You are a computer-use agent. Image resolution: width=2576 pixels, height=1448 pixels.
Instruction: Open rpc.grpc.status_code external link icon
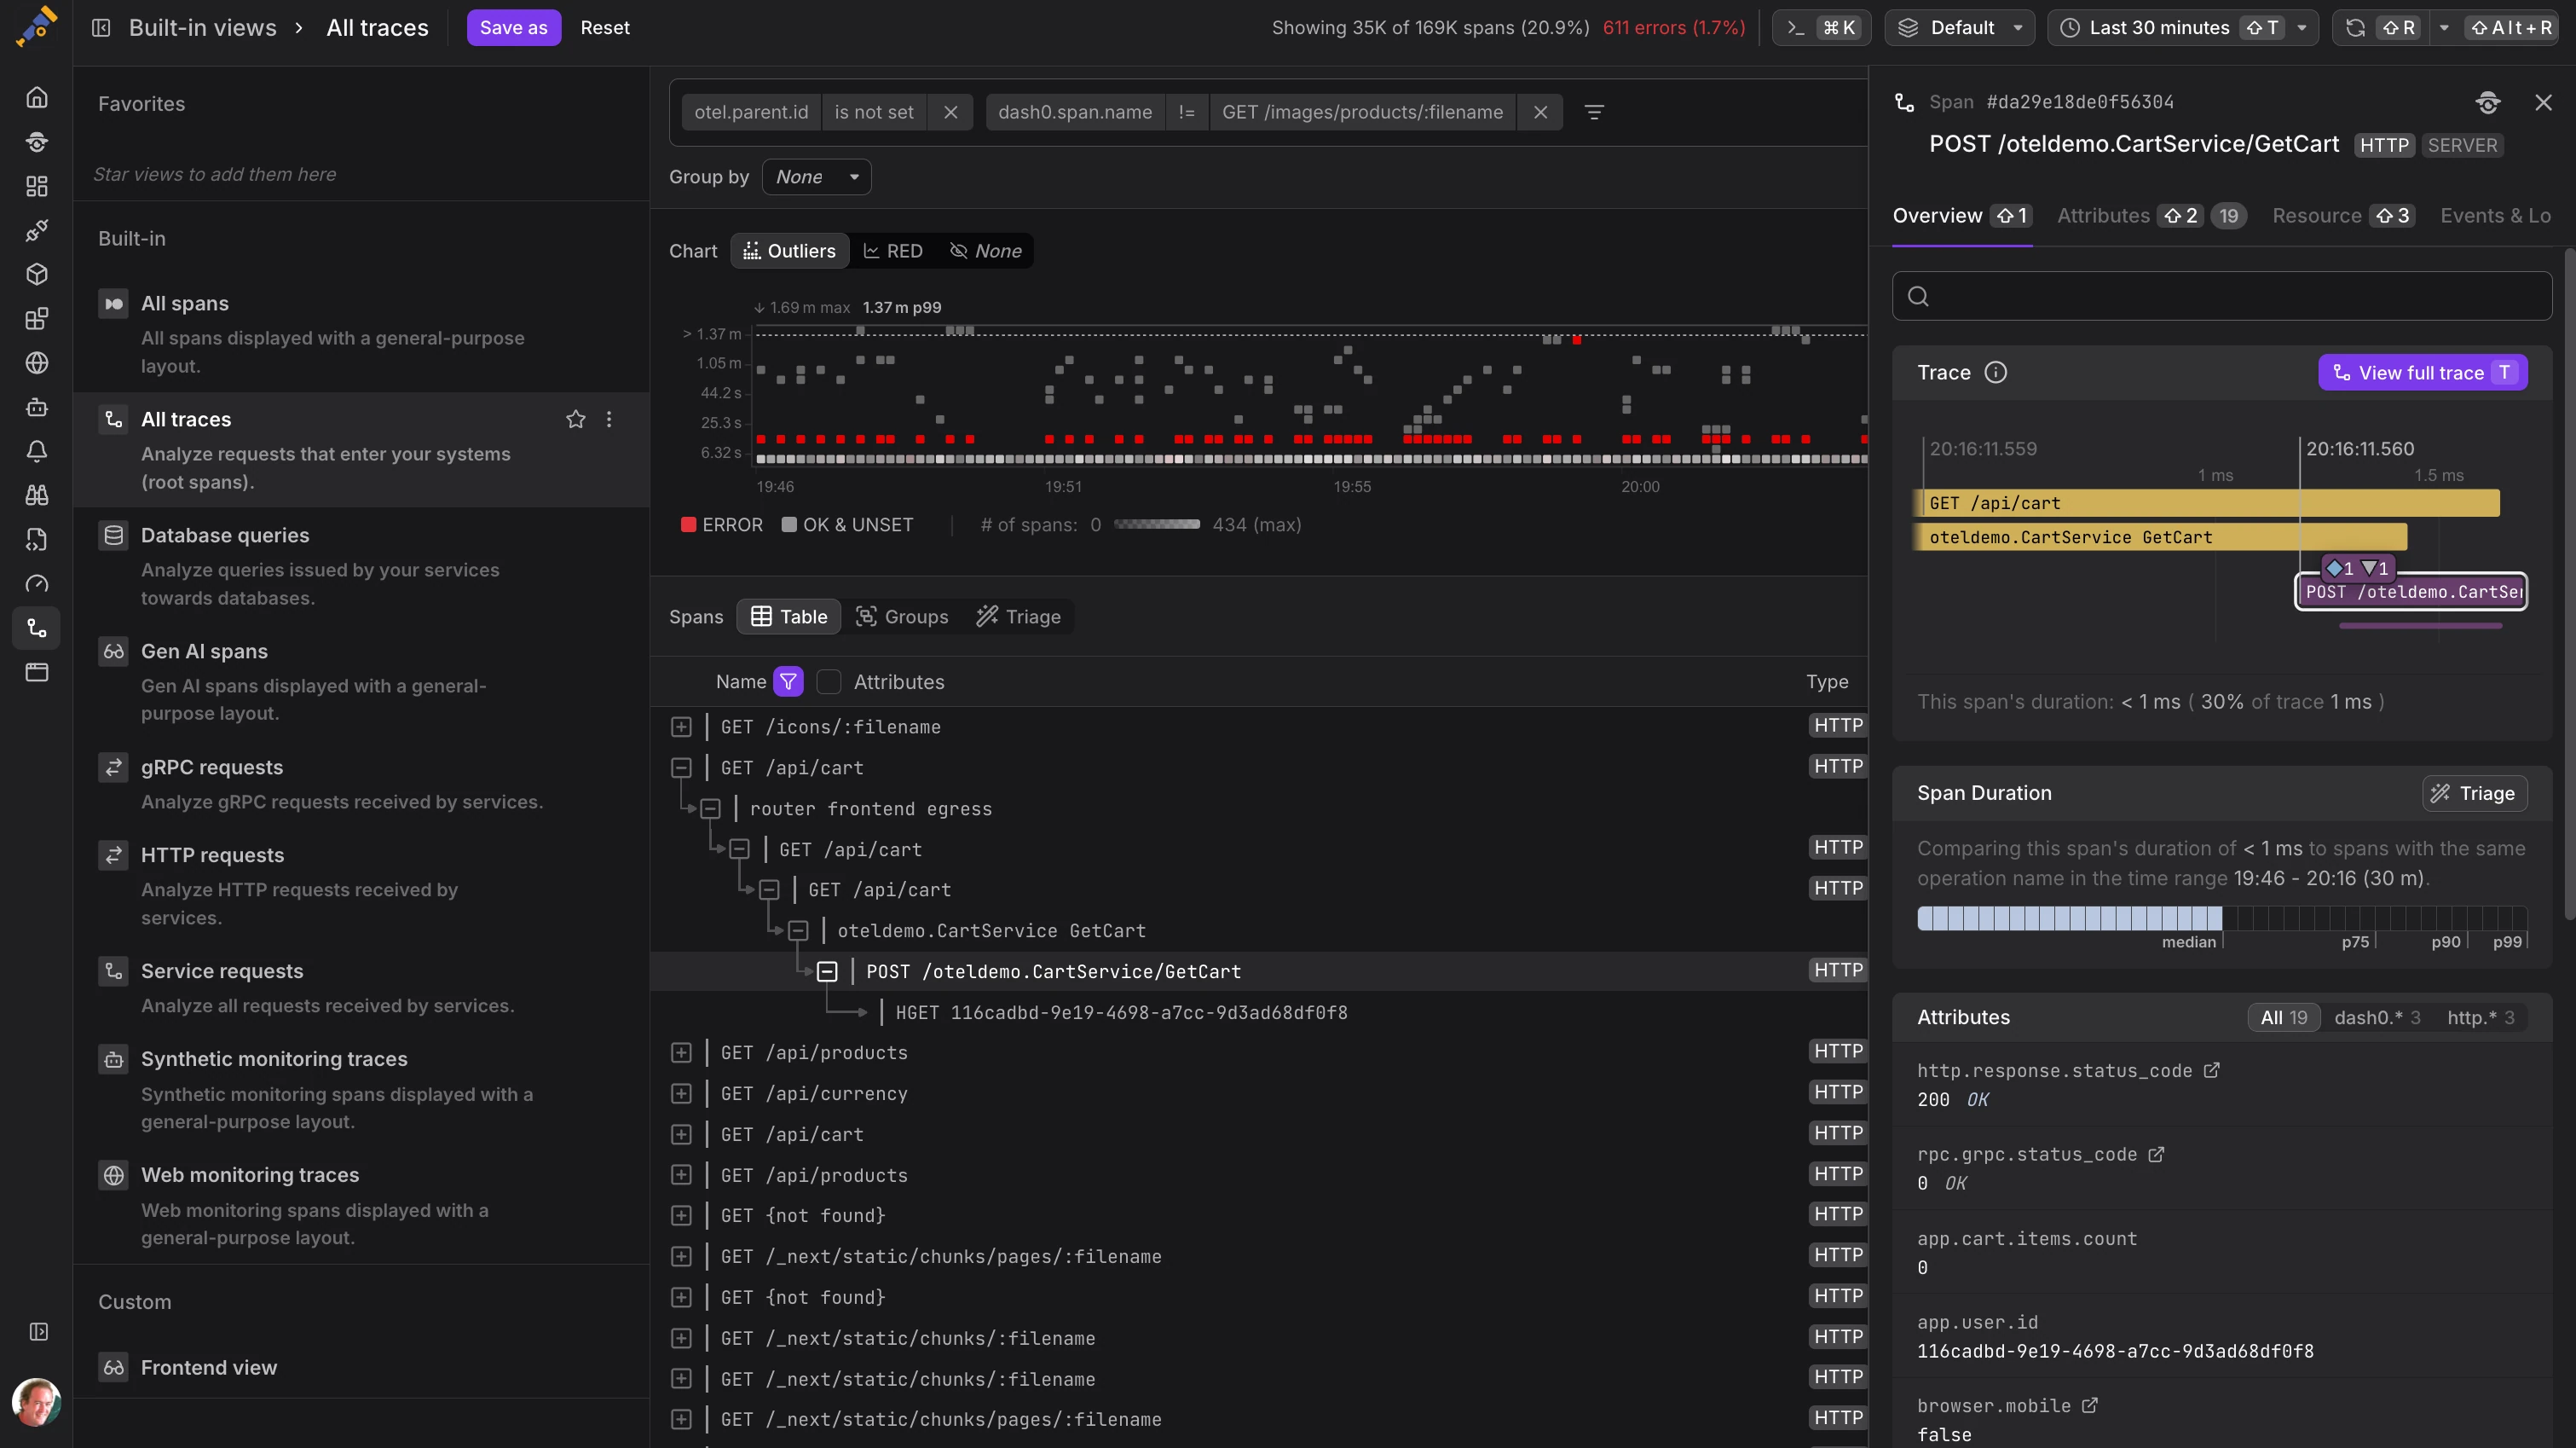[2156, 1155]
